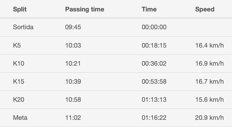Click the 10:03 passing time cell
The height and width of the screenshot is (127, 232).
click(73, 45)
